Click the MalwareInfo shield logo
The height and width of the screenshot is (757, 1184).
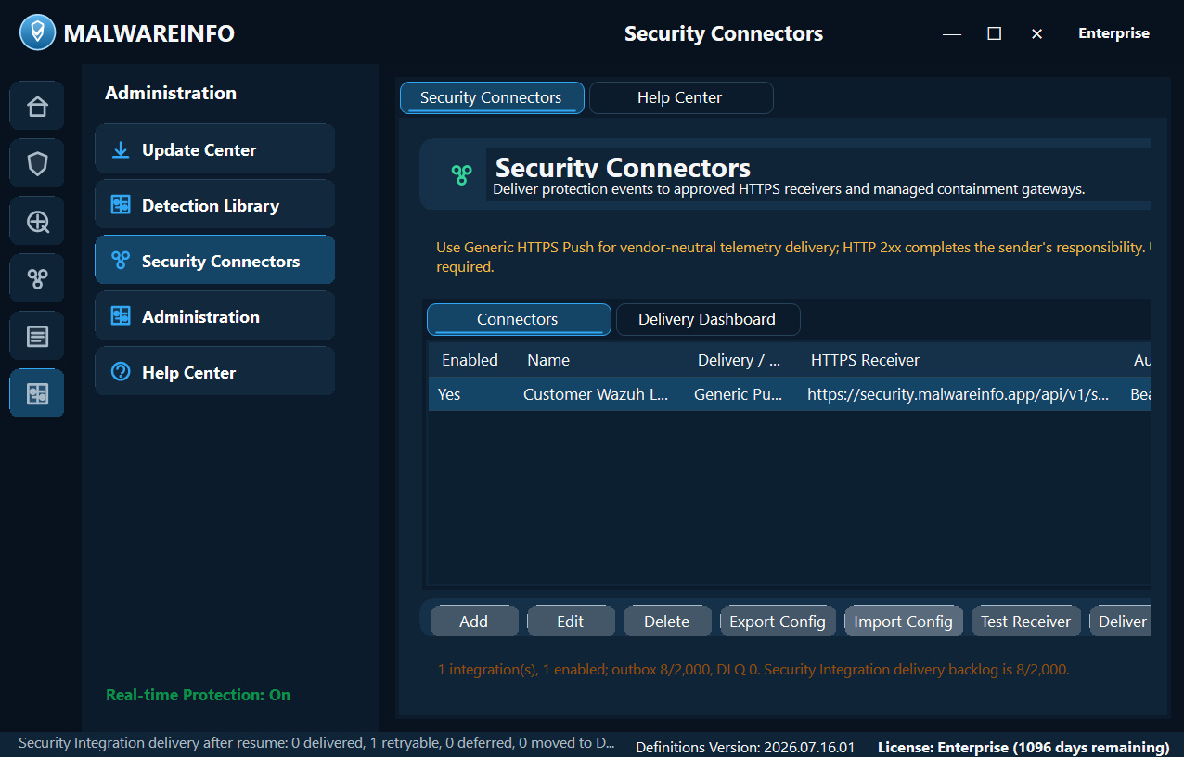click(37, 32)
